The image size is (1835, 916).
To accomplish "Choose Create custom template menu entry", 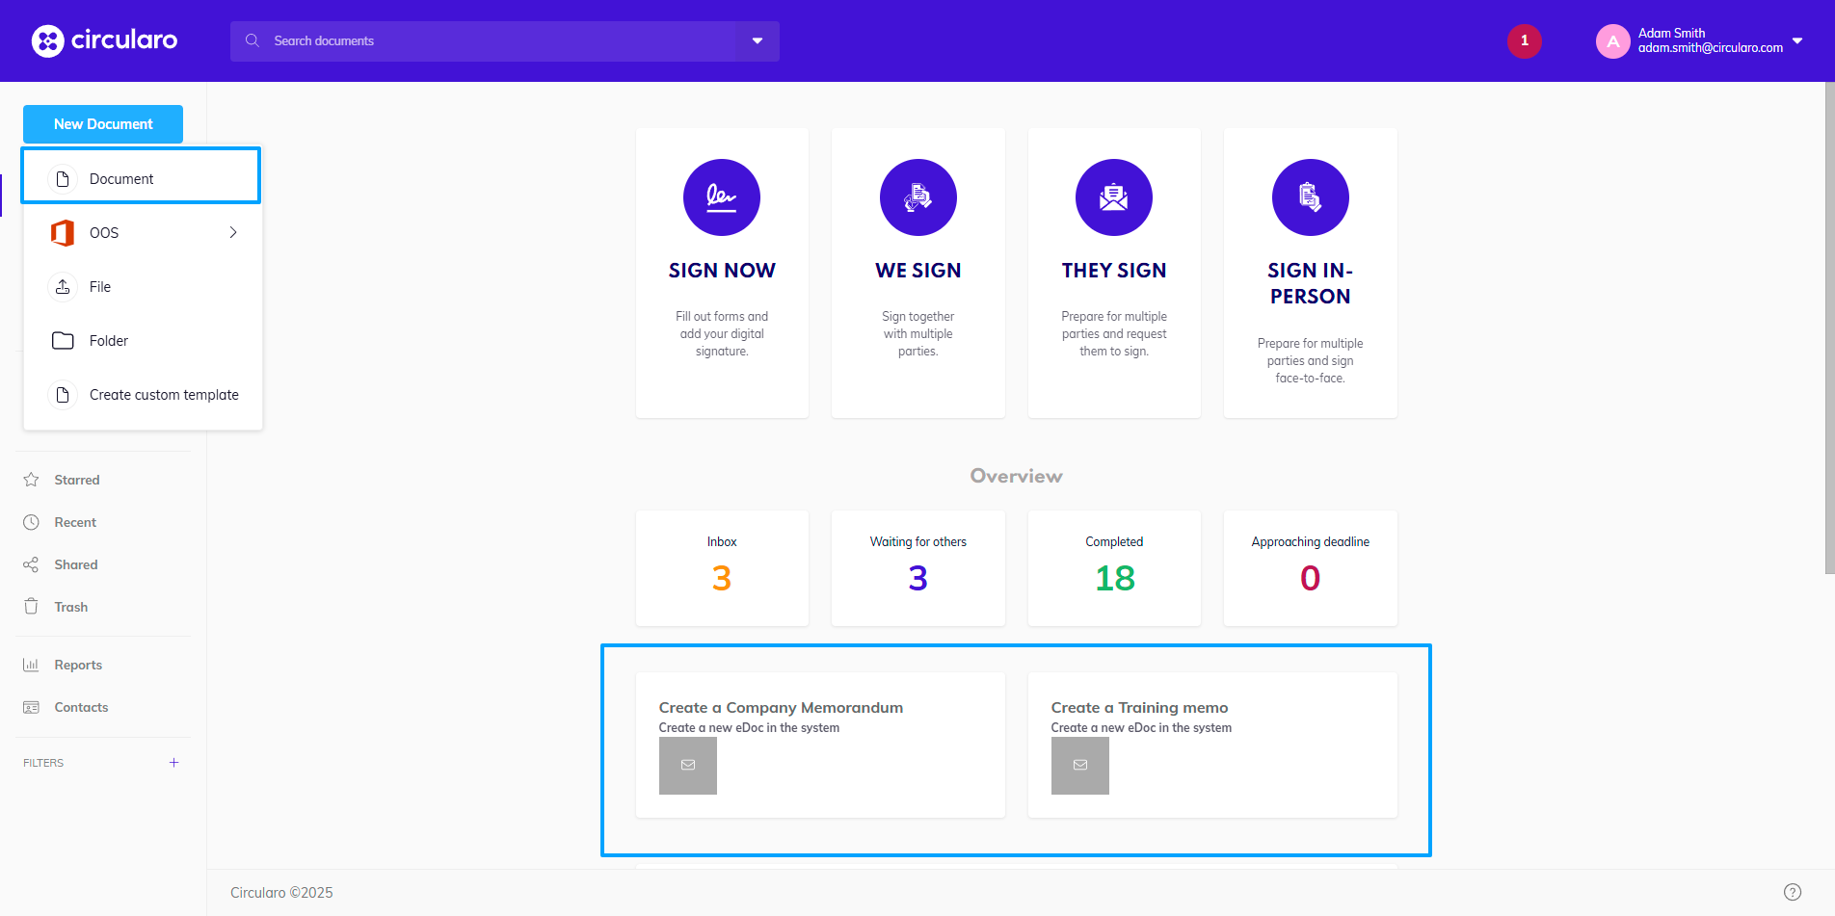I will [x=164, y=395].
